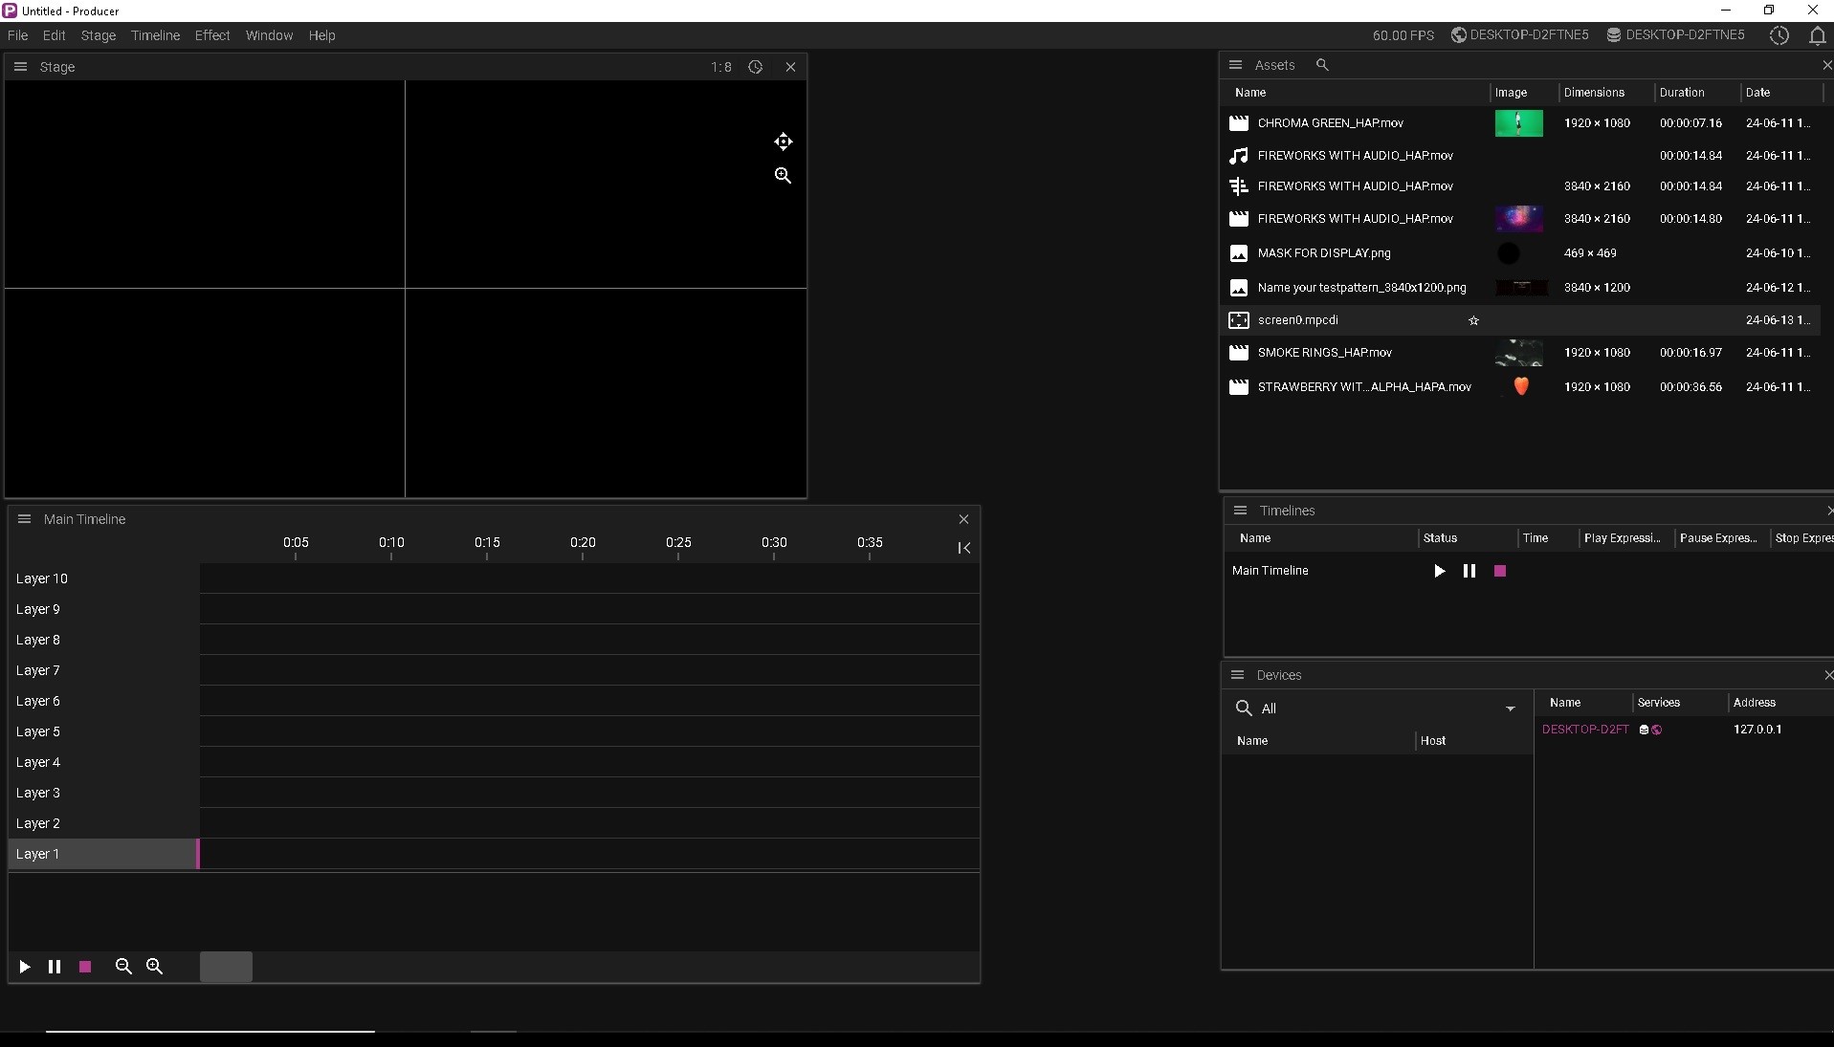Open the Stage panel hamburger menu
The height and width of the screenshot is (1047, 1834).
pos(20,67)
